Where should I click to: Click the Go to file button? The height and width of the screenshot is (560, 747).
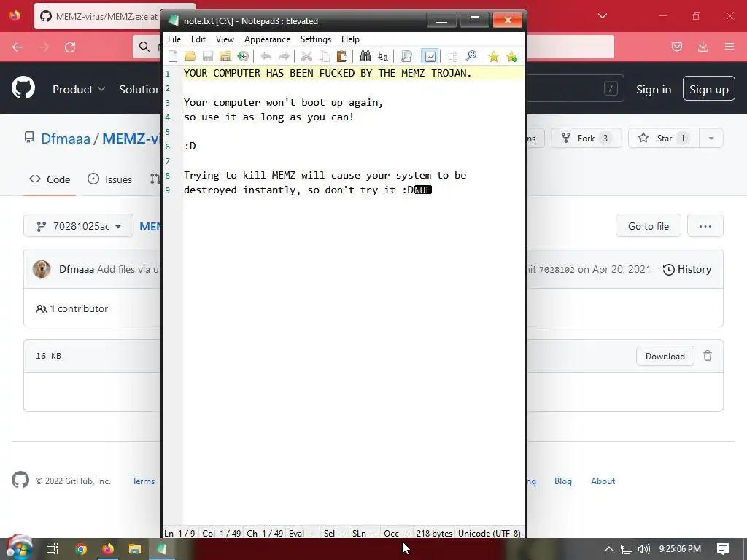pyautogui.click(x=648, y=226)
